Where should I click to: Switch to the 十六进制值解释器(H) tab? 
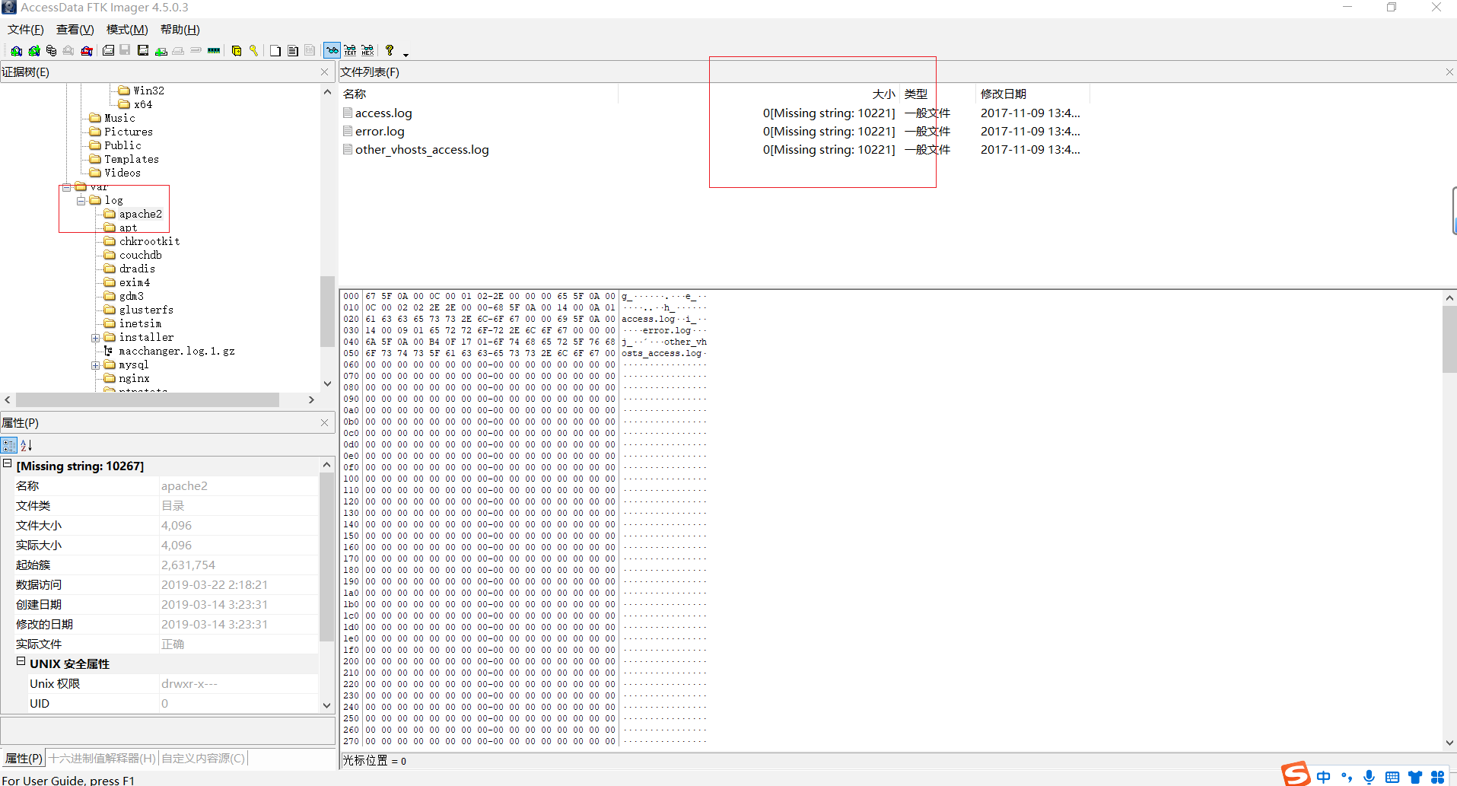click(x=102, y=758)
